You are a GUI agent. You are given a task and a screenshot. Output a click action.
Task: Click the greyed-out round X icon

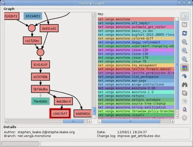pyautogui.click(x=184, y=118)
